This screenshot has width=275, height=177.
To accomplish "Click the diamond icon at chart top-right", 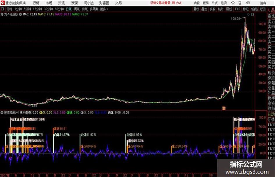I will (248, 15).
